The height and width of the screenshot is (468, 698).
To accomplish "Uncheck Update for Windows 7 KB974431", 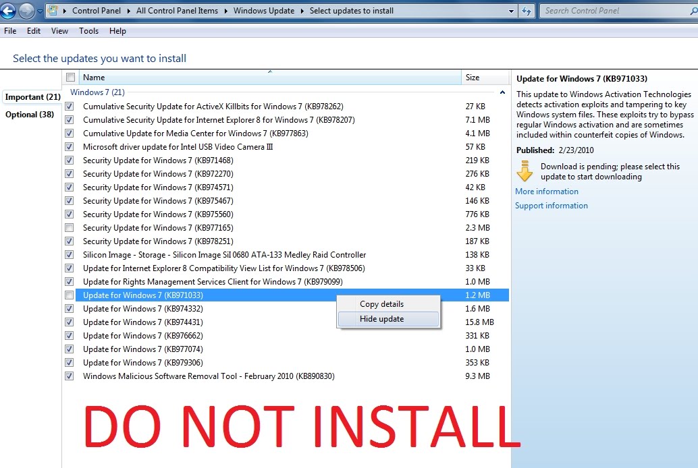I will pyautogui.click(x=69, y=322).
